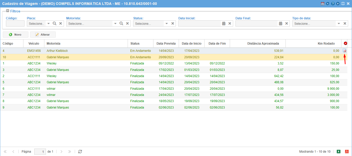Sort by Veículo column header
This screenshot has width=352, height=156.
[34, 44]
